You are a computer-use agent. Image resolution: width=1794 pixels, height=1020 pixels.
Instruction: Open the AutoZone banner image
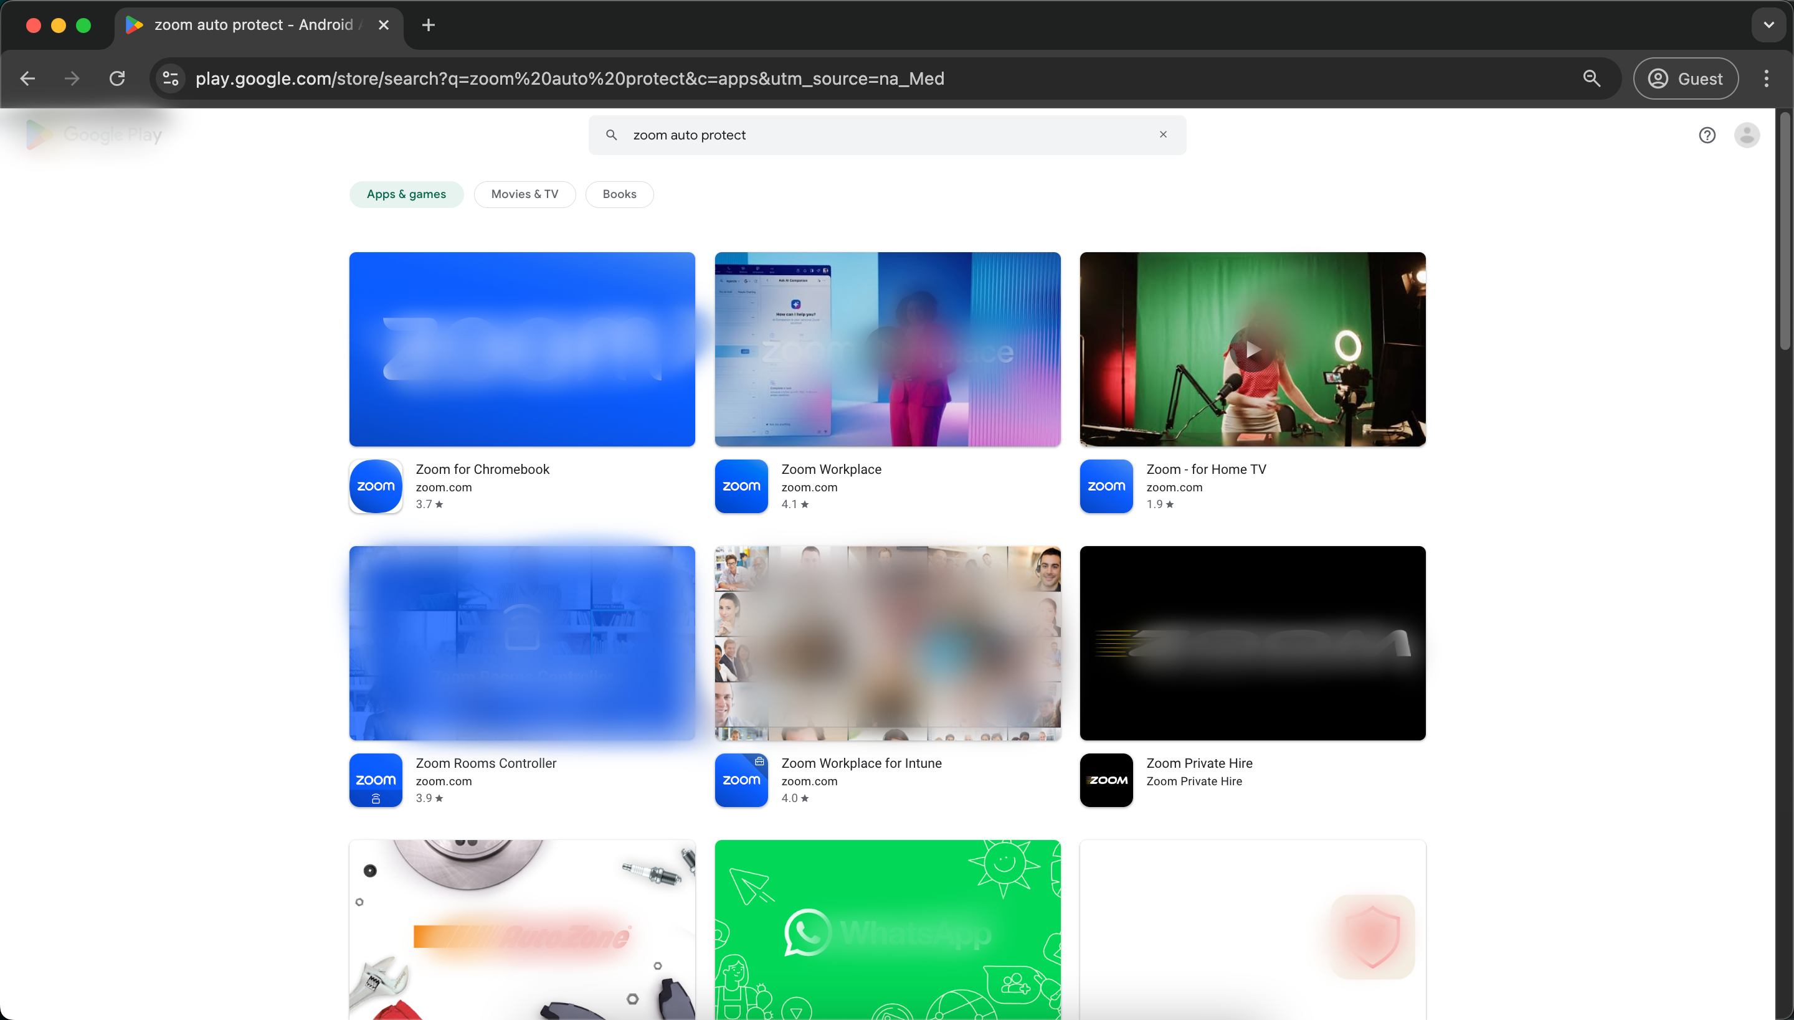(x=522, y=930)
